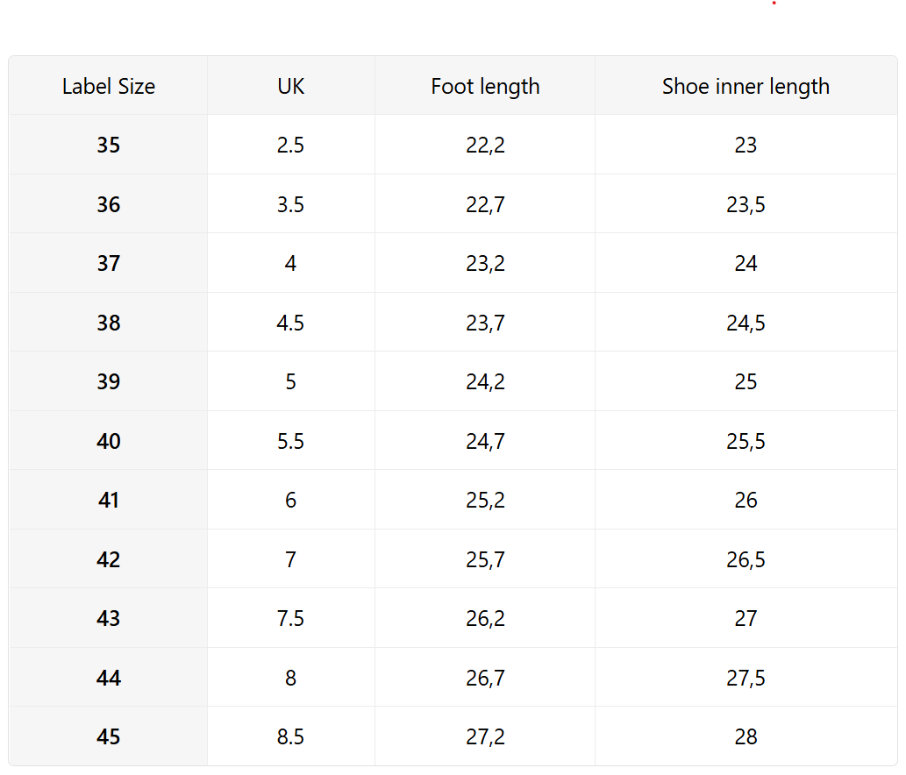This screenshot has height=775, width=906.
Task: Select label size 45 cell
Action: tap(109, 737)
